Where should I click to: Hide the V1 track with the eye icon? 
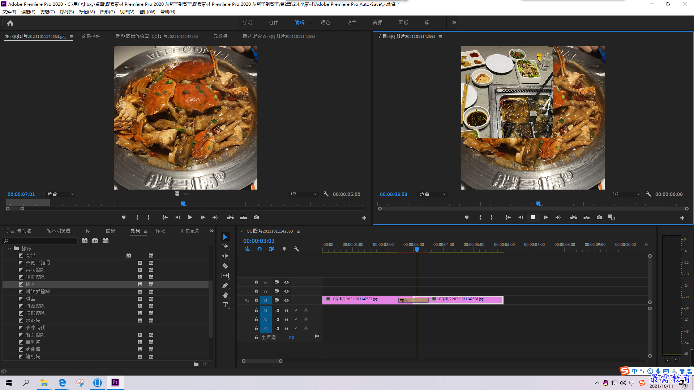(287, 300)
